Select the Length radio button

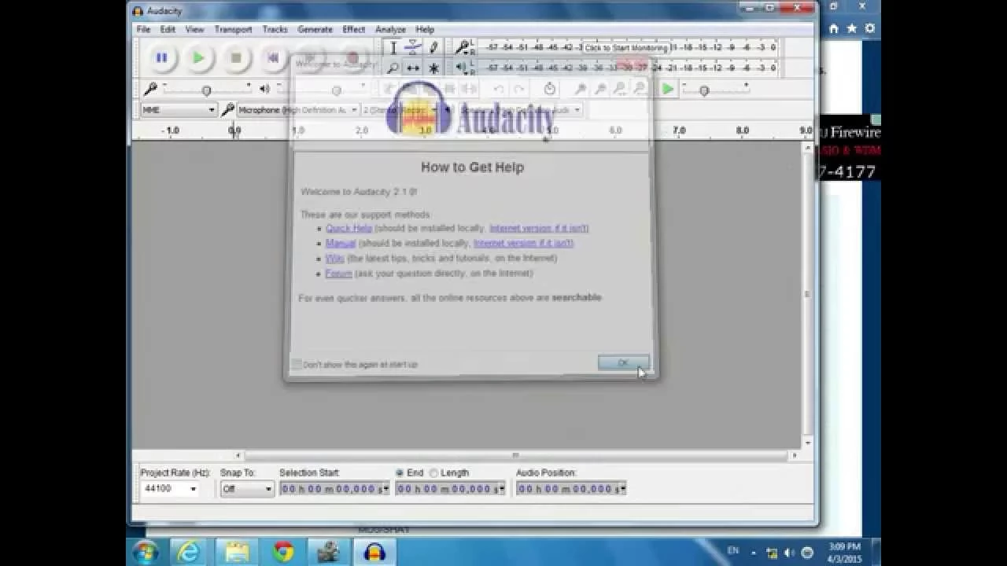coord(433,473)
